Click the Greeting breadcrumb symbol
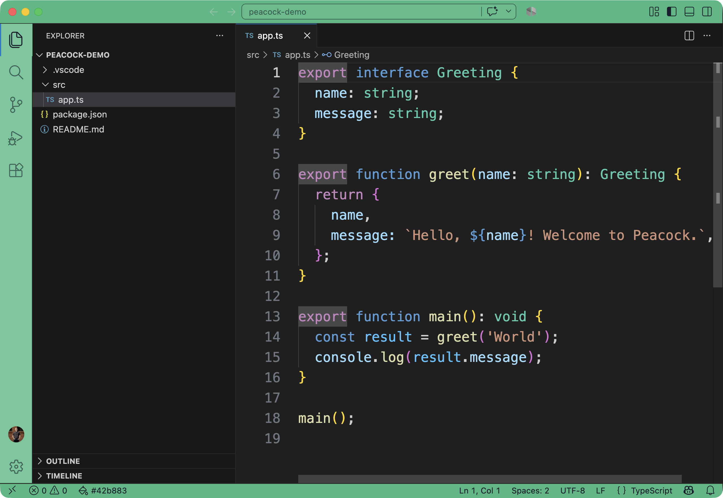 (346, 55)
